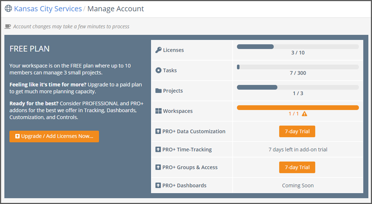Click the upgrade arrow icon beside PRO+ Data Customization
372x204 pixels.
click(158, 131)
